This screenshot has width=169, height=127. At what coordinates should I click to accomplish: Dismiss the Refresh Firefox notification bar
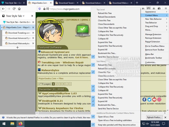(x=165, y=117)
